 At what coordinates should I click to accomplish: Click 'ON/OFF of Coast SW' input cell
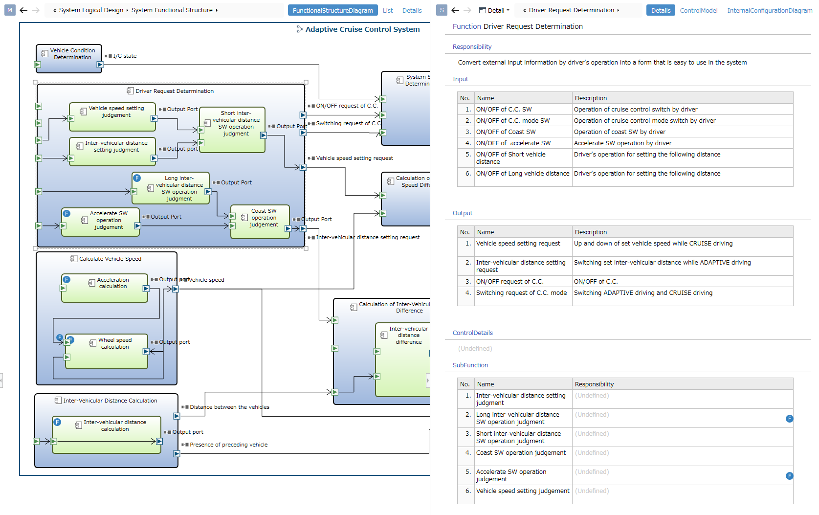tap(523, 132)
